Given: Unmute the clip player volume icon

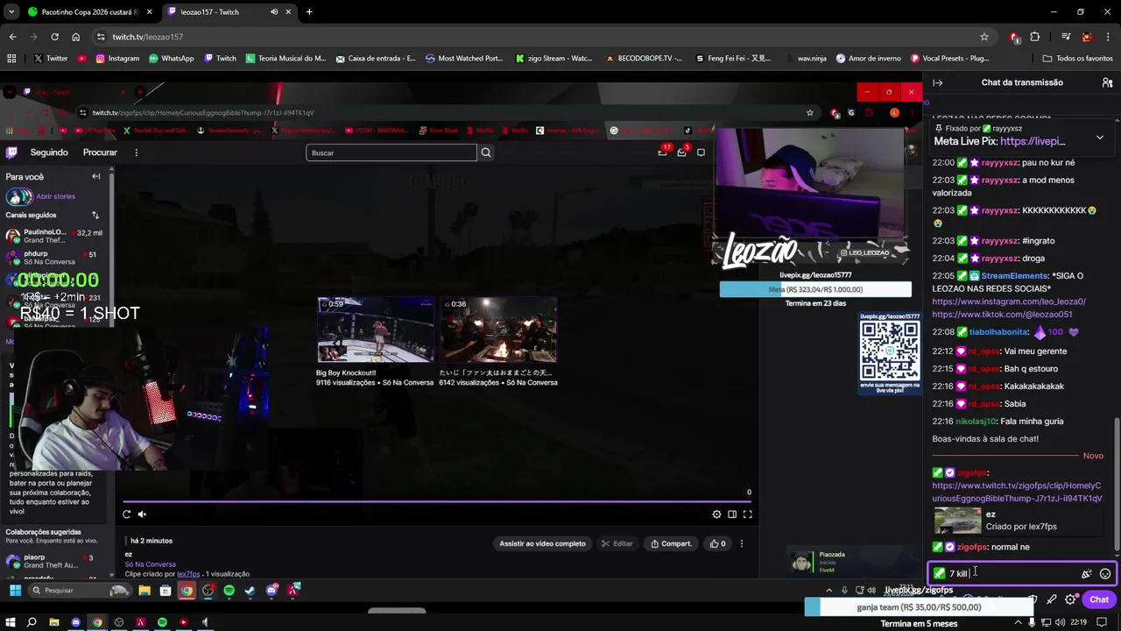Looking at the screenshot, I should 142,514.
